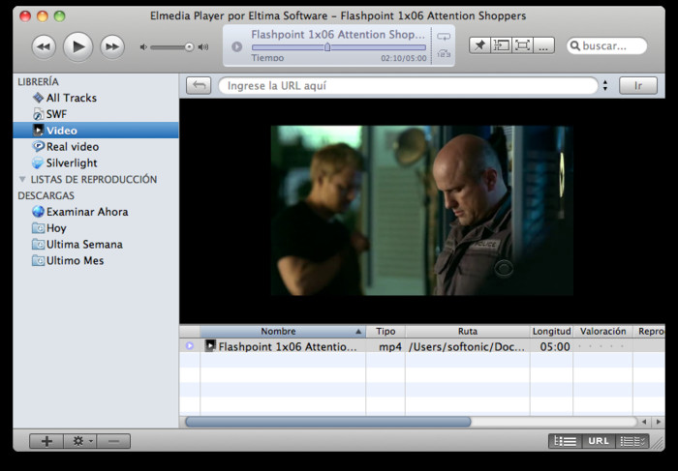Click the /Users/softonic/Doc... path cell
This screenshot has width=678, height=471.
point(467,346)
